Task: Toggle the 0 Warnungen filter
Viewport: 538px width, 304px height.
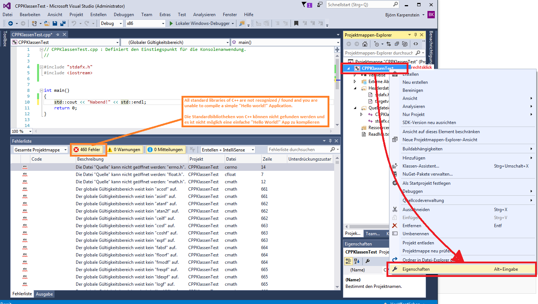Action: [124, 150]
